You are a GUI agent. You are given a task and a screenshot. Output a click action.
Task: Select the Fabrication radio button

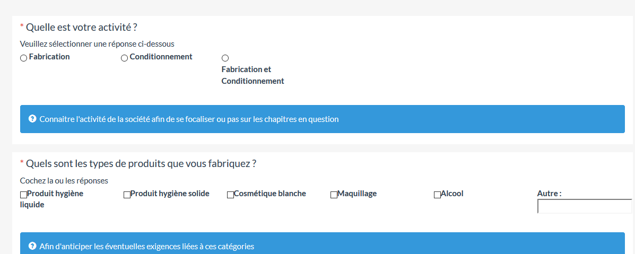coord(23,58)
